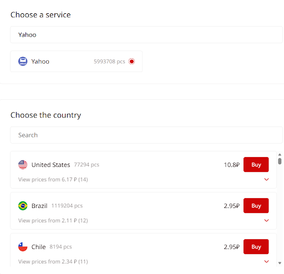Click the country list scrollbar up arrow

(280, 155)
